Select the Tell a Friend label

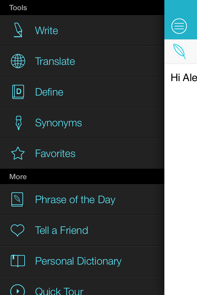[x=62, y=230]
